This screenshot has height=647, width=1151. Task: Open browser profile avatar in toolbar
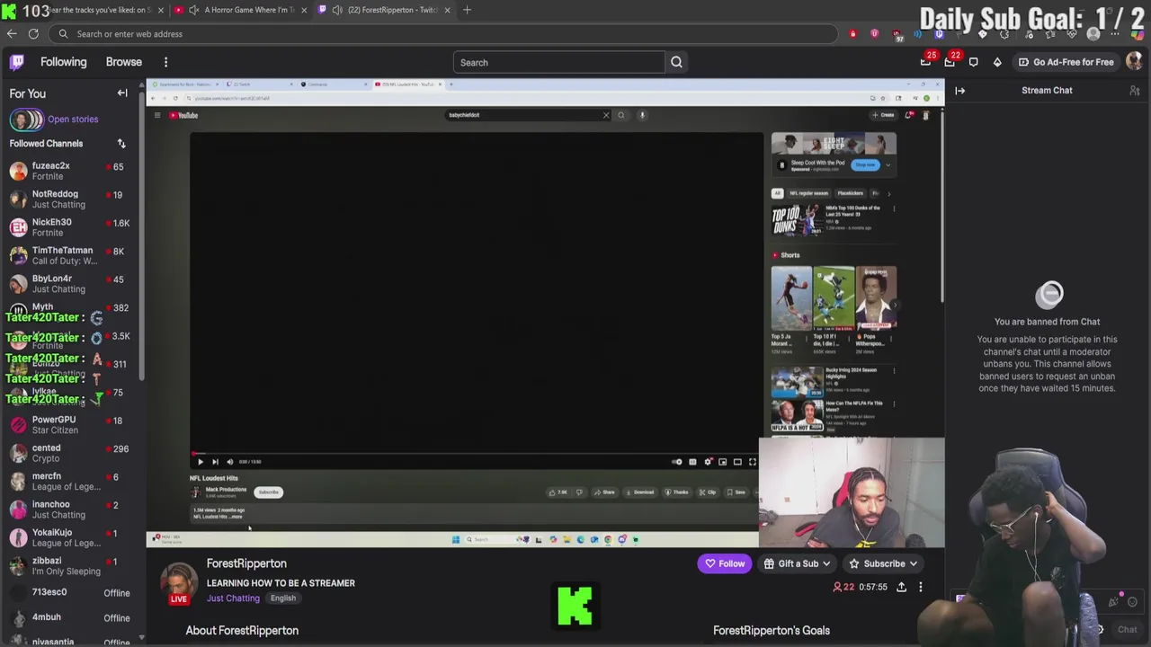pyautogui.click(x=1093, y=34)
